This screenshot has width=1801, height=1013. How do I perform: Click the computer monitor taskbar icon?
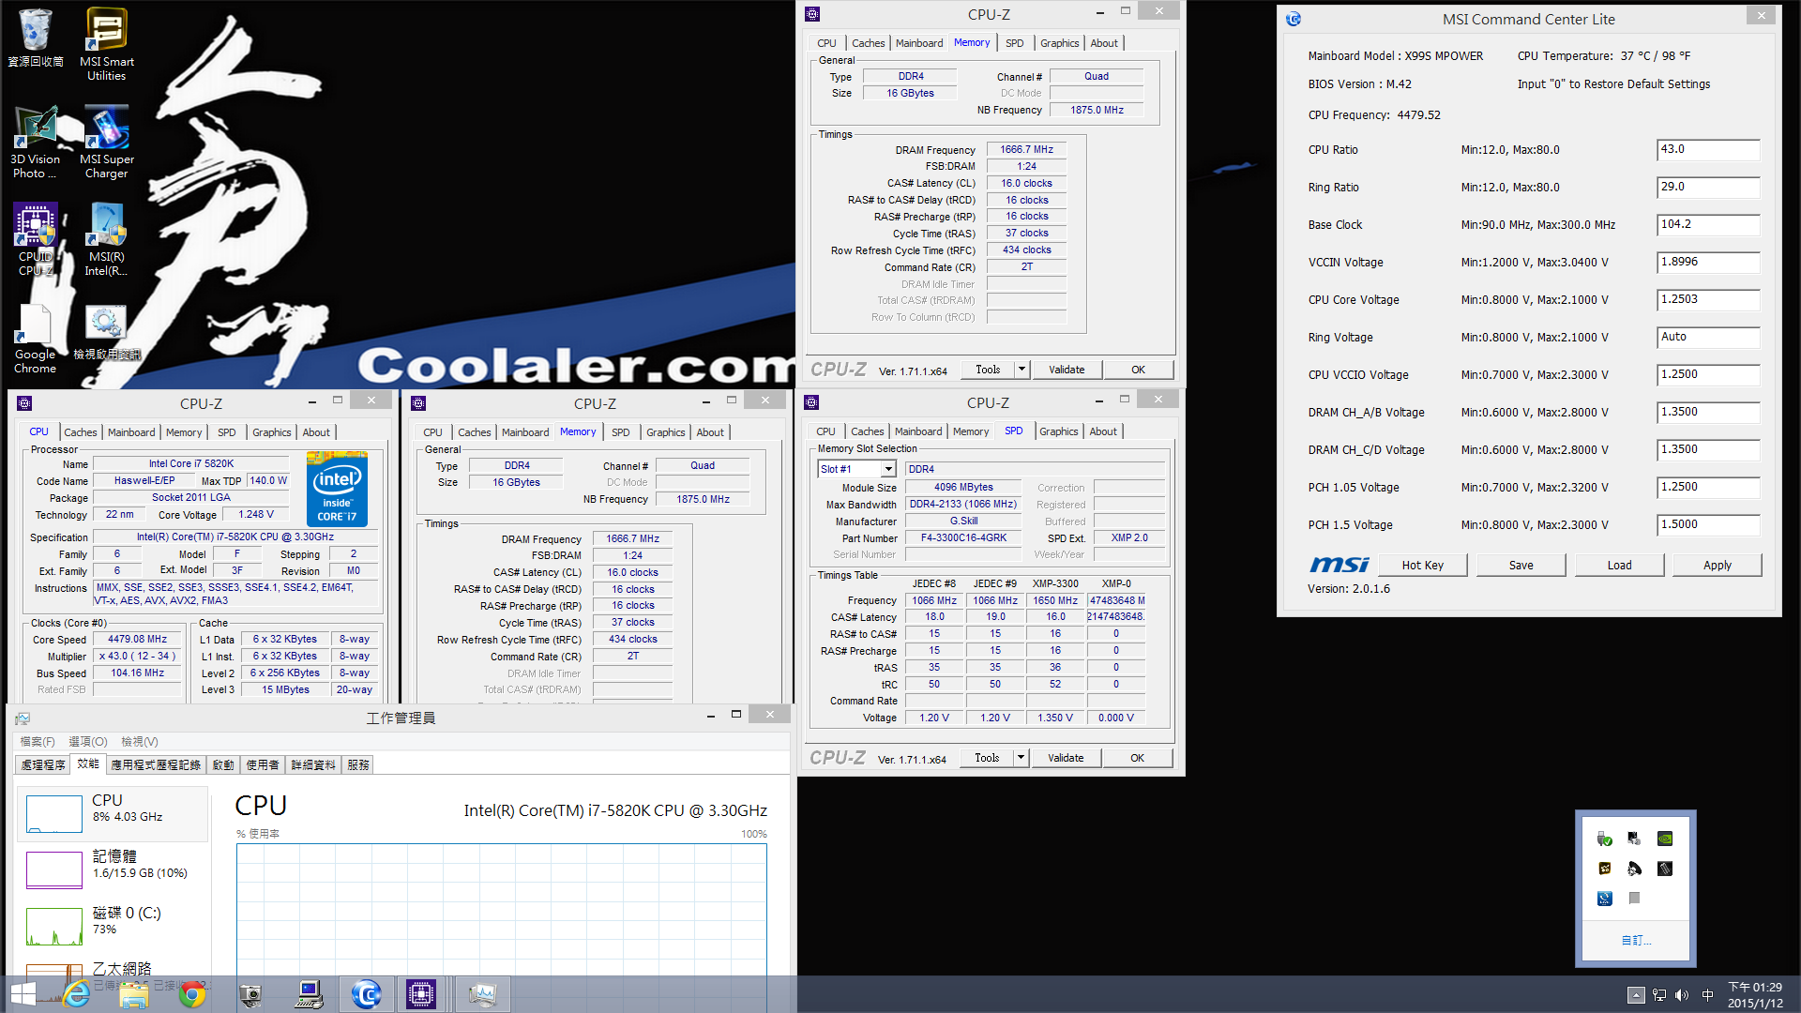pyautogui.click(x=309, y=994)
